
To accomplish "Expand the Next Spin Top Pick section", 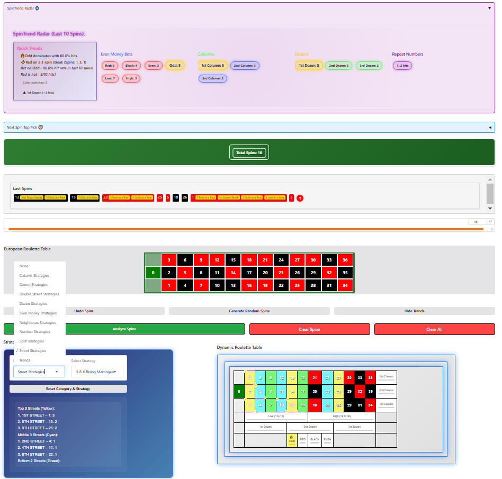I will click(x=489, y=128).
